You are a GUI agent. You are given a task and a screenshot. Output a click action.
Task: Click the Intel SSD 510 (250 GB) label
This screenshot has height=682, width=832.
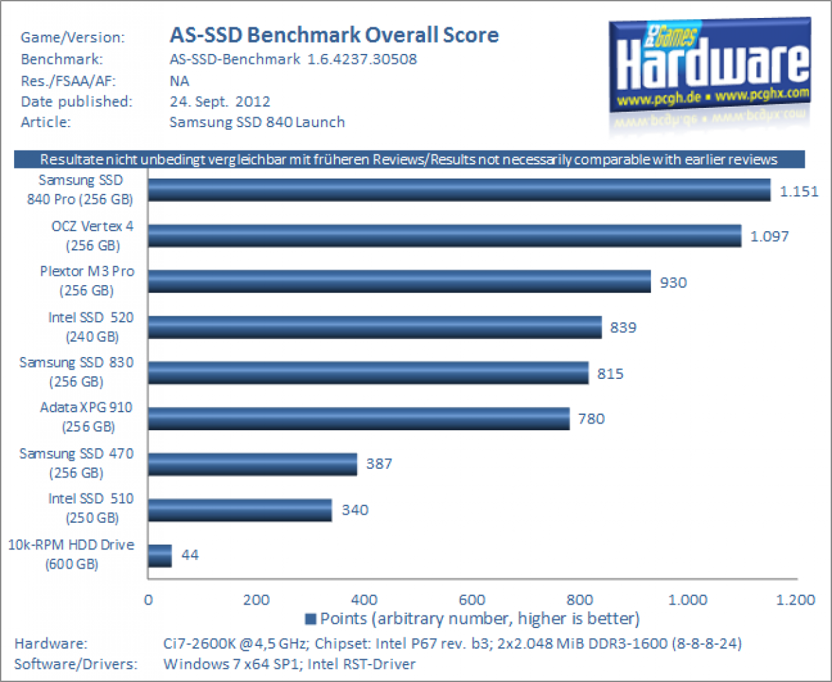[91, 508]
